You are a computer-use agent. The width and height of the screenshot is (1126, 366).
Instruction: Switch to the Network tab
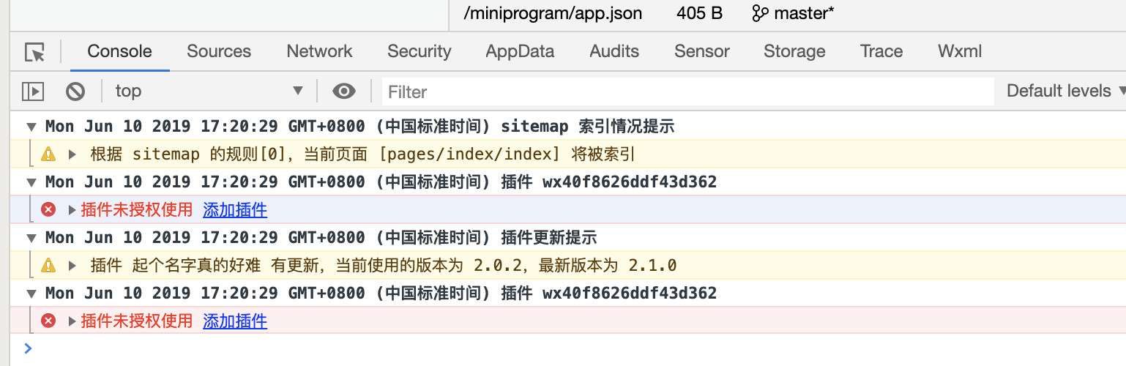(x=319, y=51)
